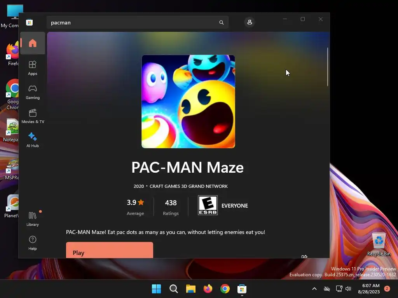Click the Store page vertical scrollbar
The height and width of the screenshot is (298, 398).
coord(327,67)
